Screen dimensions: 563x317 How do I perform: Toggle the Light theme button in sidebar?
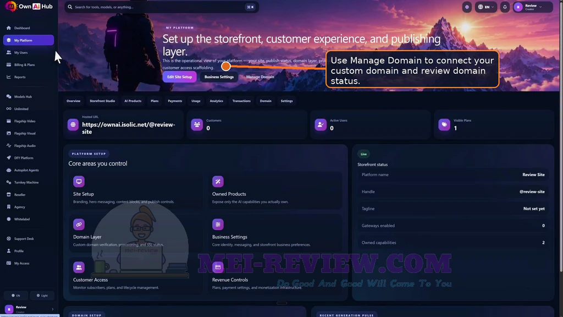point(42,296)
